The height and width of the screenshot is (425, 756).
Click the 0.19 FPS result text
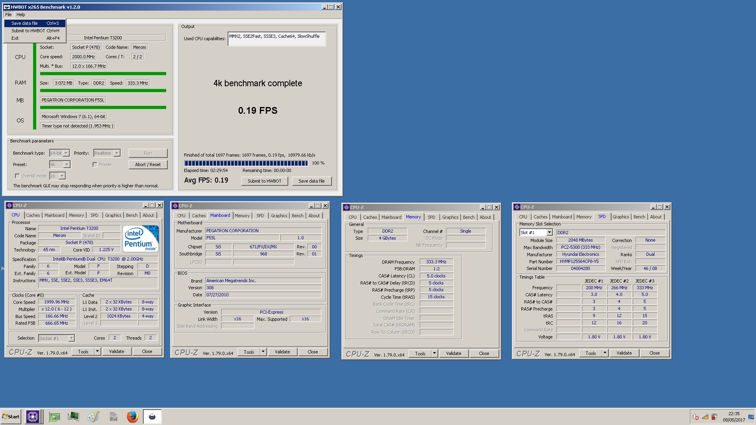coord(258,111)
